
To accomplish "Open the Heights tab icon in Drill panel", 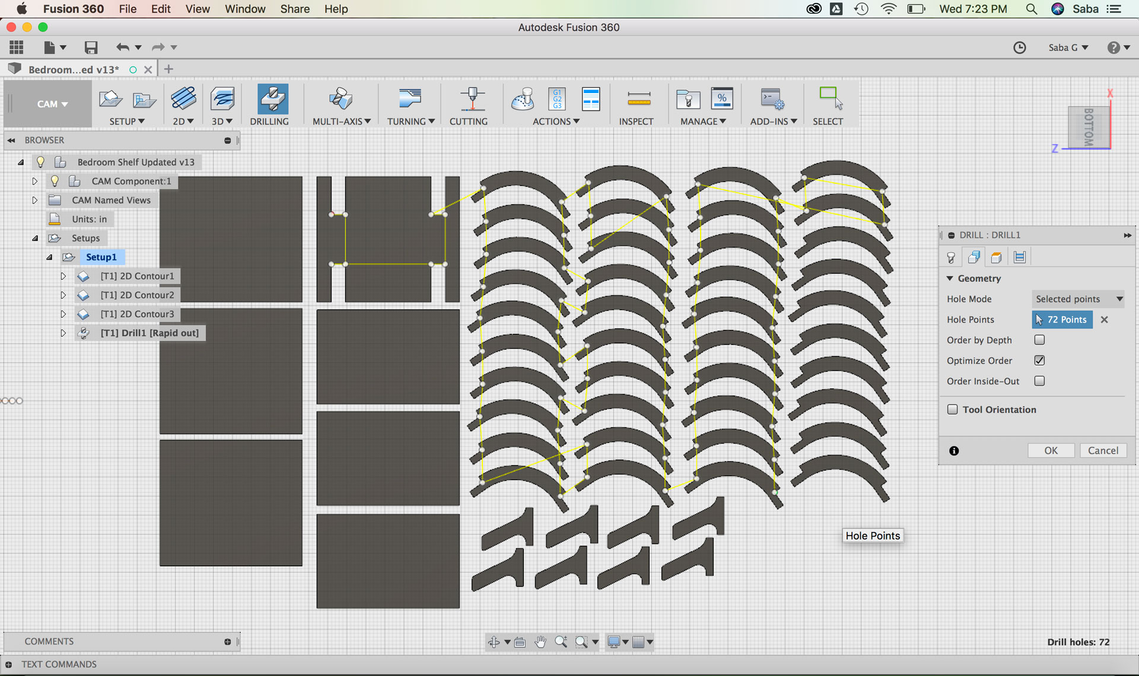I will click(x=996, y=257).
